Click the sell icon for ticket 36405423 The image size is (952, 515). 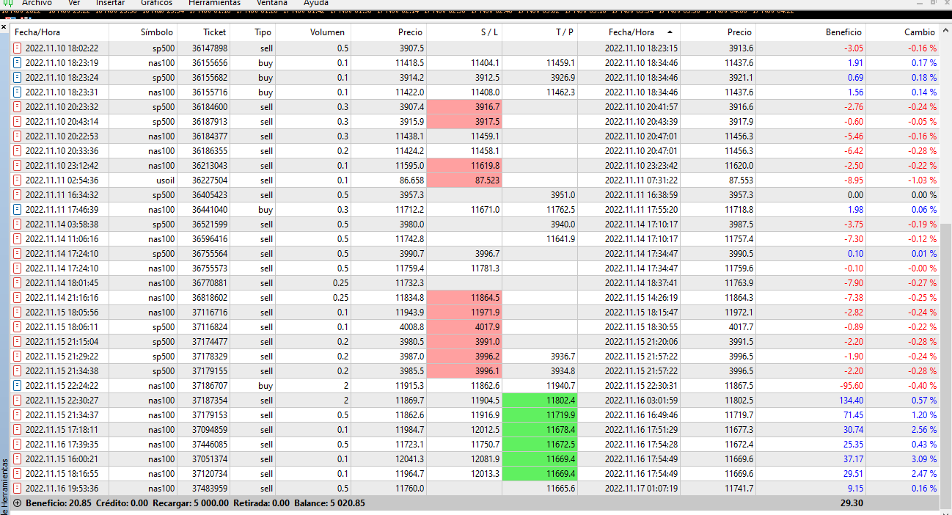18,195
